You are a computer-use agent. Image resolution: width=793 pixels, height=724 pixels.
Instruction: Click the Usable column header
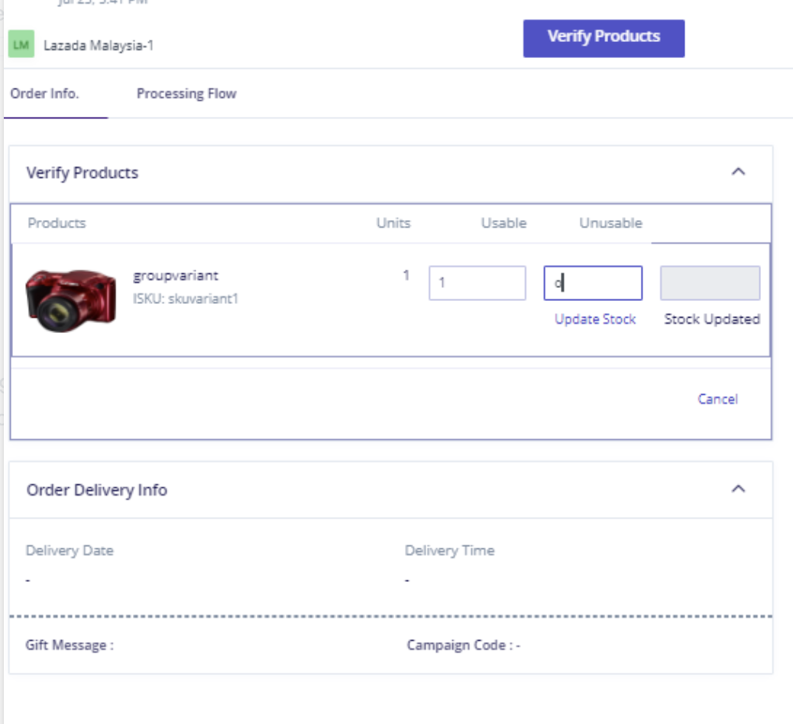(503, 223)
